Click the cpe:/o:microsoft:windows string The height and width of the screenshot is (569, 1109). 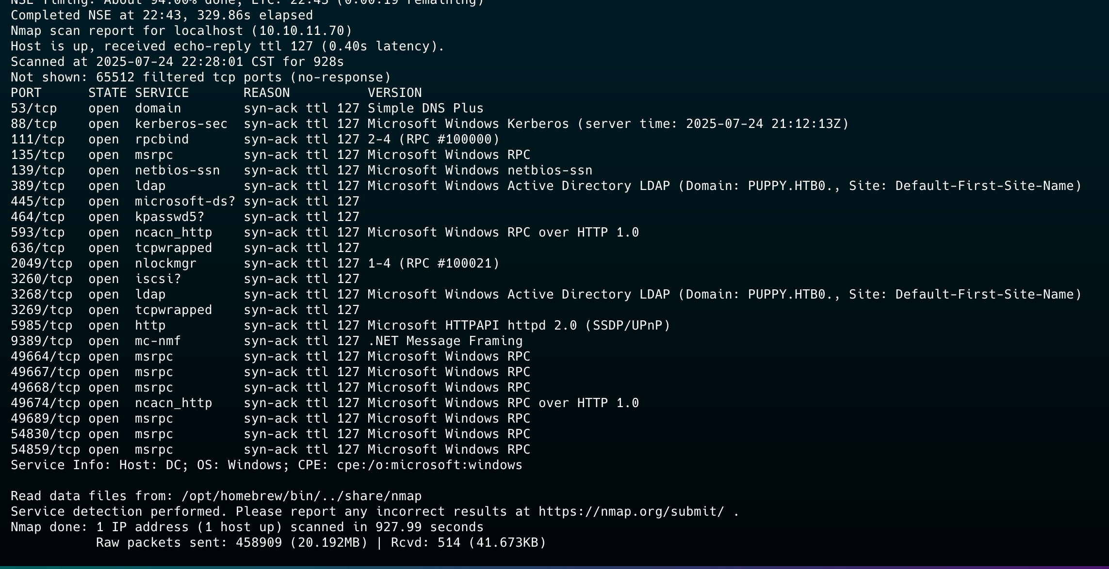430,465
